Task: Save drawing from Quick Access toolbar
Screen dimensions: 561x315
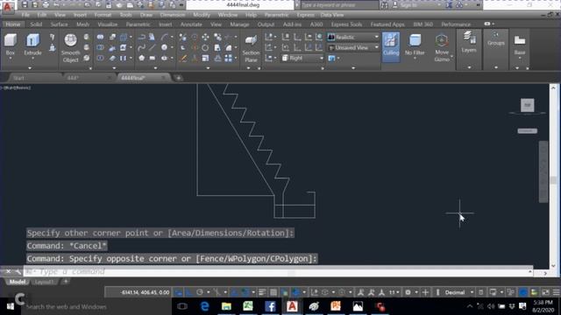Action: point(25,5)
